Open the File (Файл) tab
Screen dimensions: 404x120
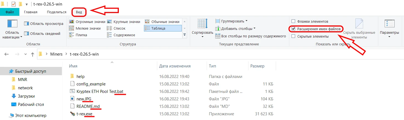[10, 12]
